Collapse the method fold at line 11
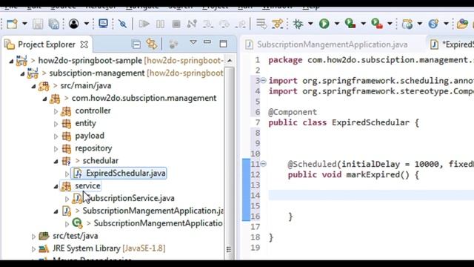The height and width of the screenshot is (267, 474). (x=264, y=164)
